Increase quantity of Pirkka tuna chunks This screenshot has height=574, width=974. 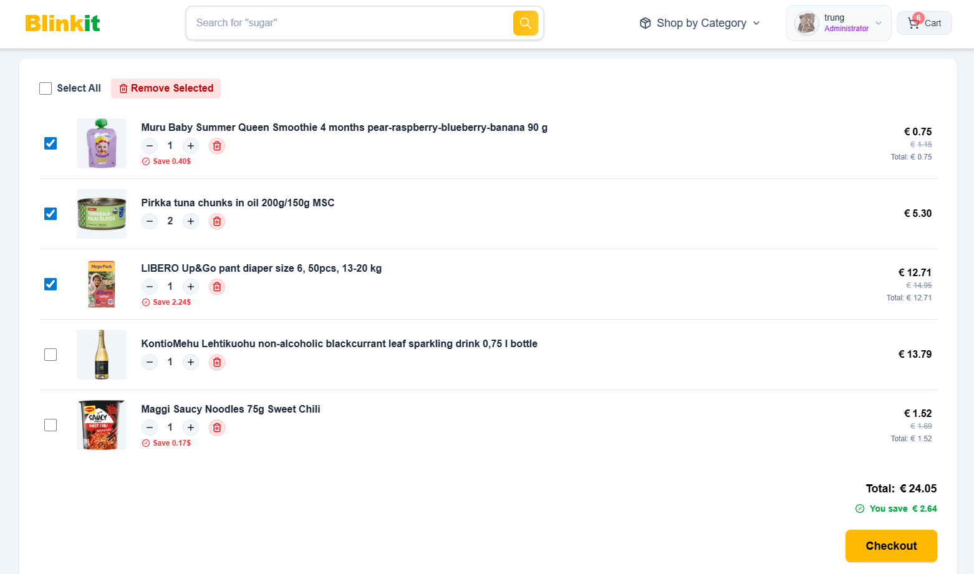[191, 221]
